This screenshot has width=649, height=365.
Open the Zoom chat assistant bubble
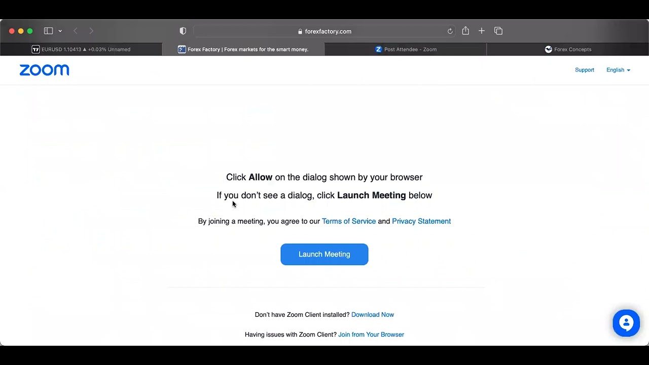pyautogui.click(x=626, y=323)
